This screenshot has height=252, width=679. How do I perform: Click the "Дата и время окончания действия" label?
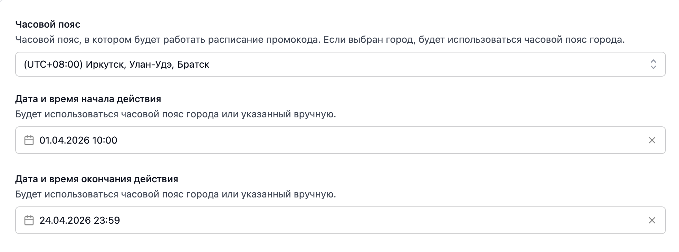[x=97, y=180]
